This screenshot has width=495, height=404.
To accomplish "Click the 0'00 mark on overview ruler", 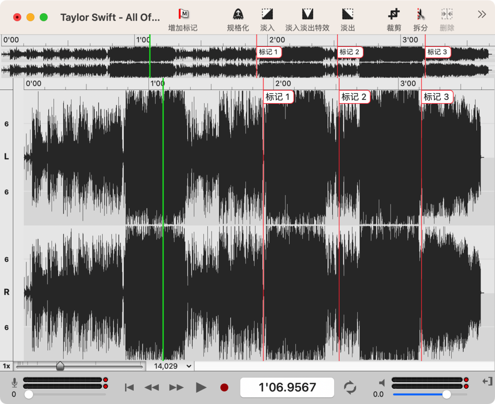I will 11,40.
